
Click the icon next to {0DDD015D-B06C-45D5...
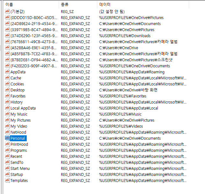pos(7,17)
